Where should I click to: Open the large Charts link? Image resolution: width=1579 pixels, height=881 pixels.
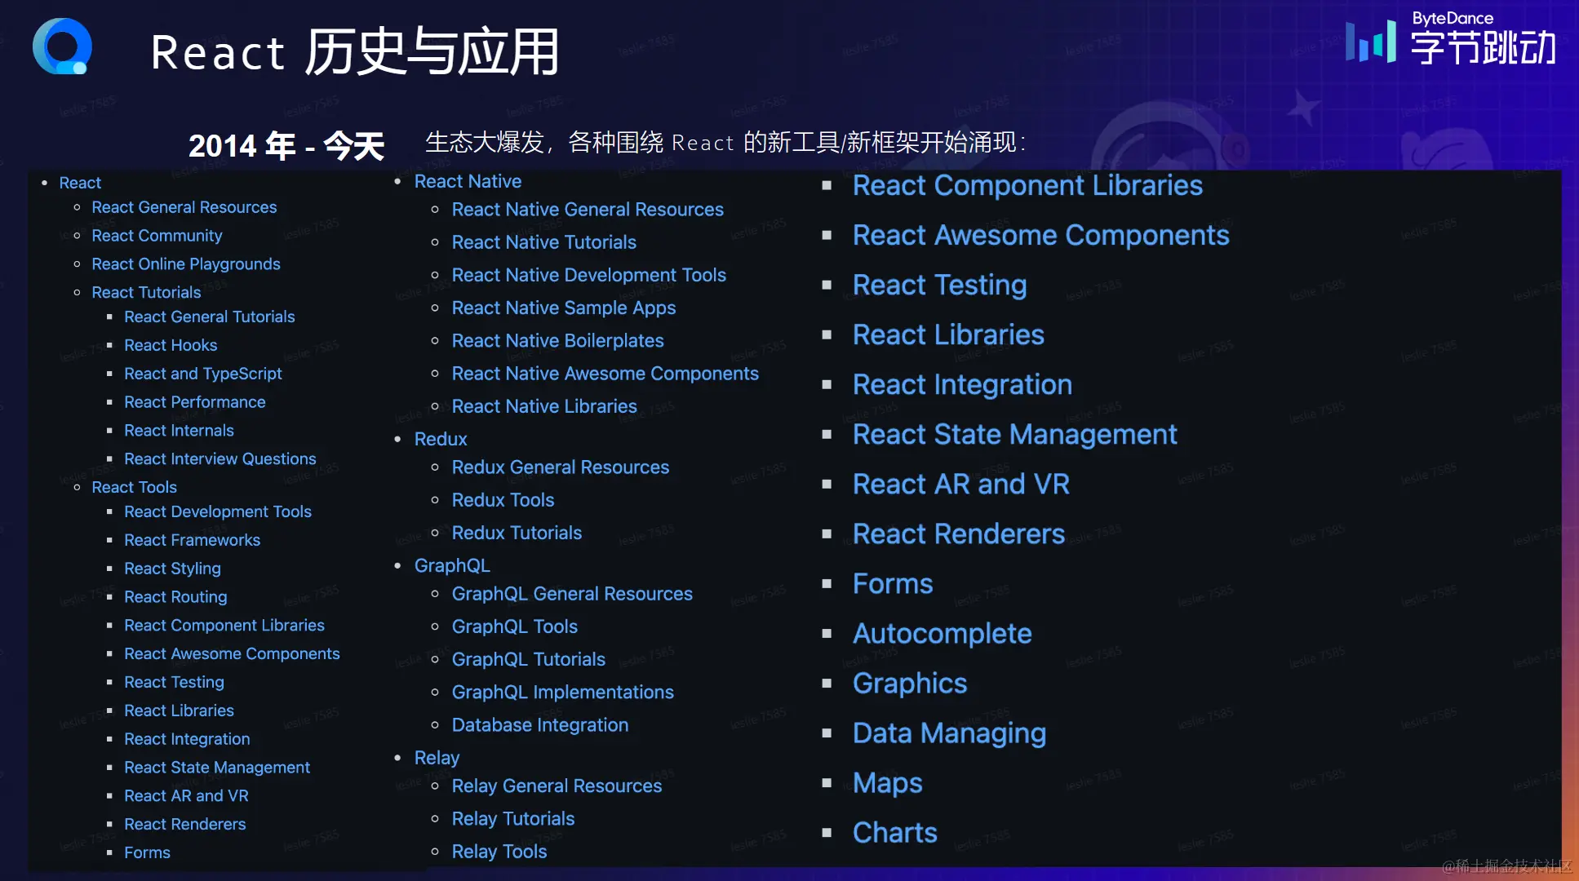tap(894, 832)
